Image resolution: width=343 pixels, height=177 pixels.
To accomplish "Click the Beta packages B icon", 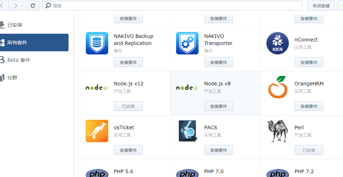I will 2,60.
